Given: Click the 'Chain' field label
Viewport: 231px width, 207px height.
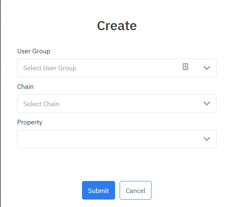Looking at the screenshot, I should click(x=25, y=87).
